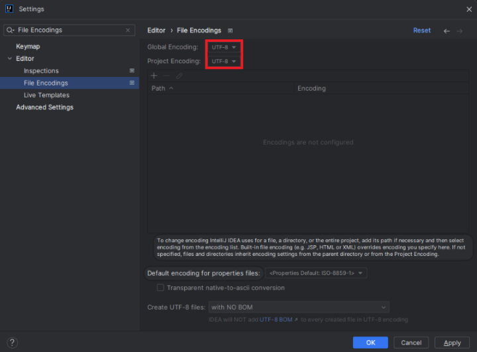Viewport: 477px width, 352px height.
Task: Click 'Encodings are not configured' text
Action: point(308,143)
